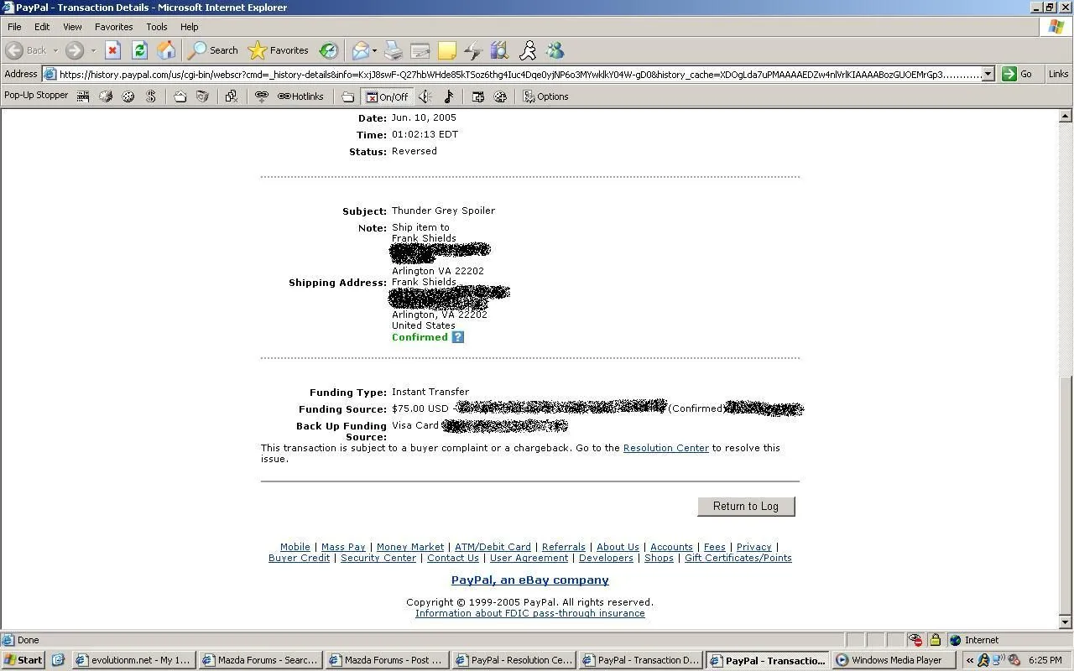This screenshot has width=1074, height=671.
Task: Click the yellow note Discuss icon
Action: click(x=447, y=50)
